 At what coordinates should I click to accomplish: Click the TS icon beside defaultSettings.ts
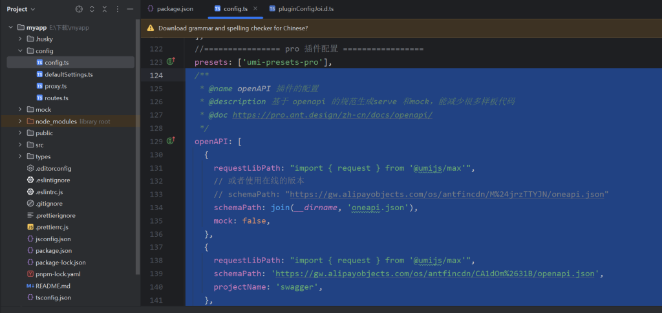click(x=39, y=74)
